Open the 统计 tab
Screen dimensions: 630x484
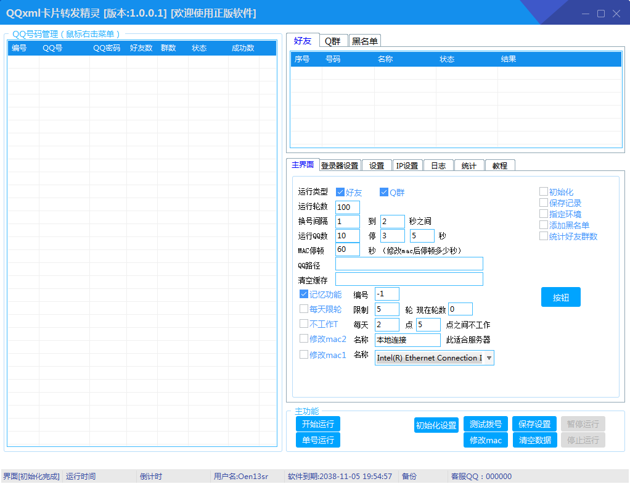coord(469,166)
